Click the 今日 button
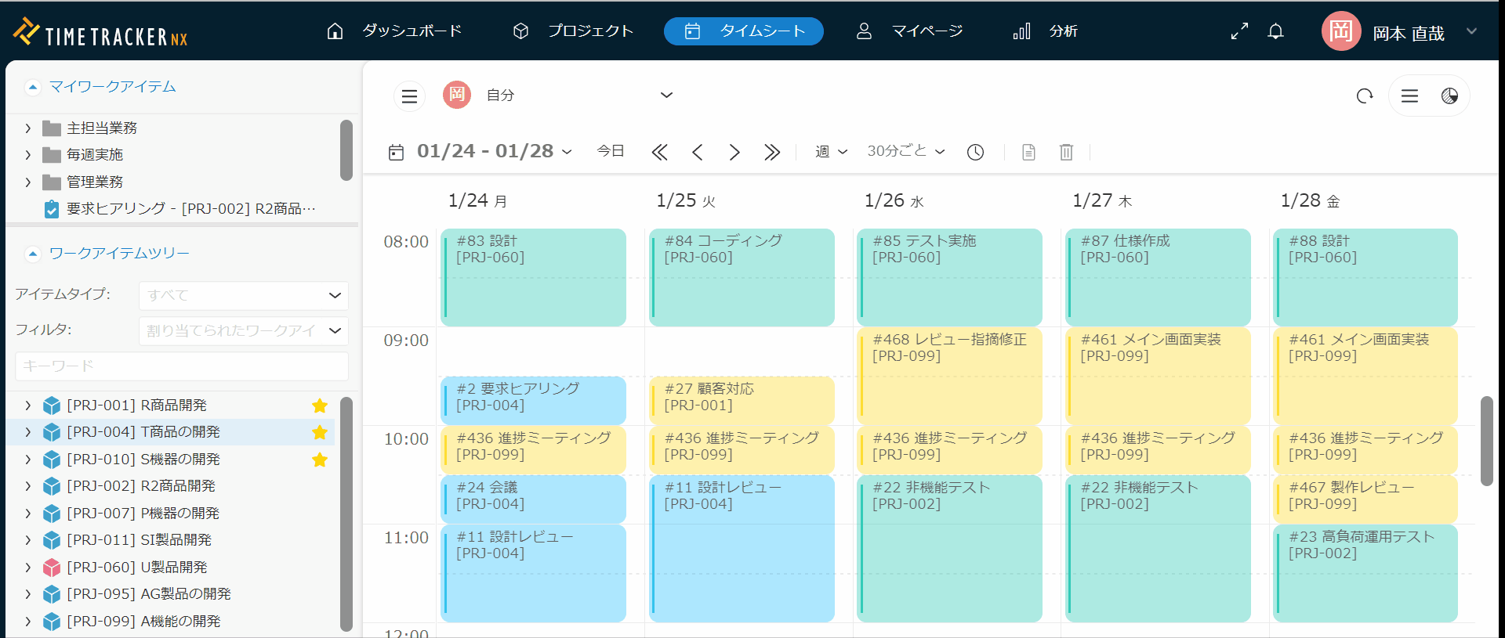 pos(611,151)
